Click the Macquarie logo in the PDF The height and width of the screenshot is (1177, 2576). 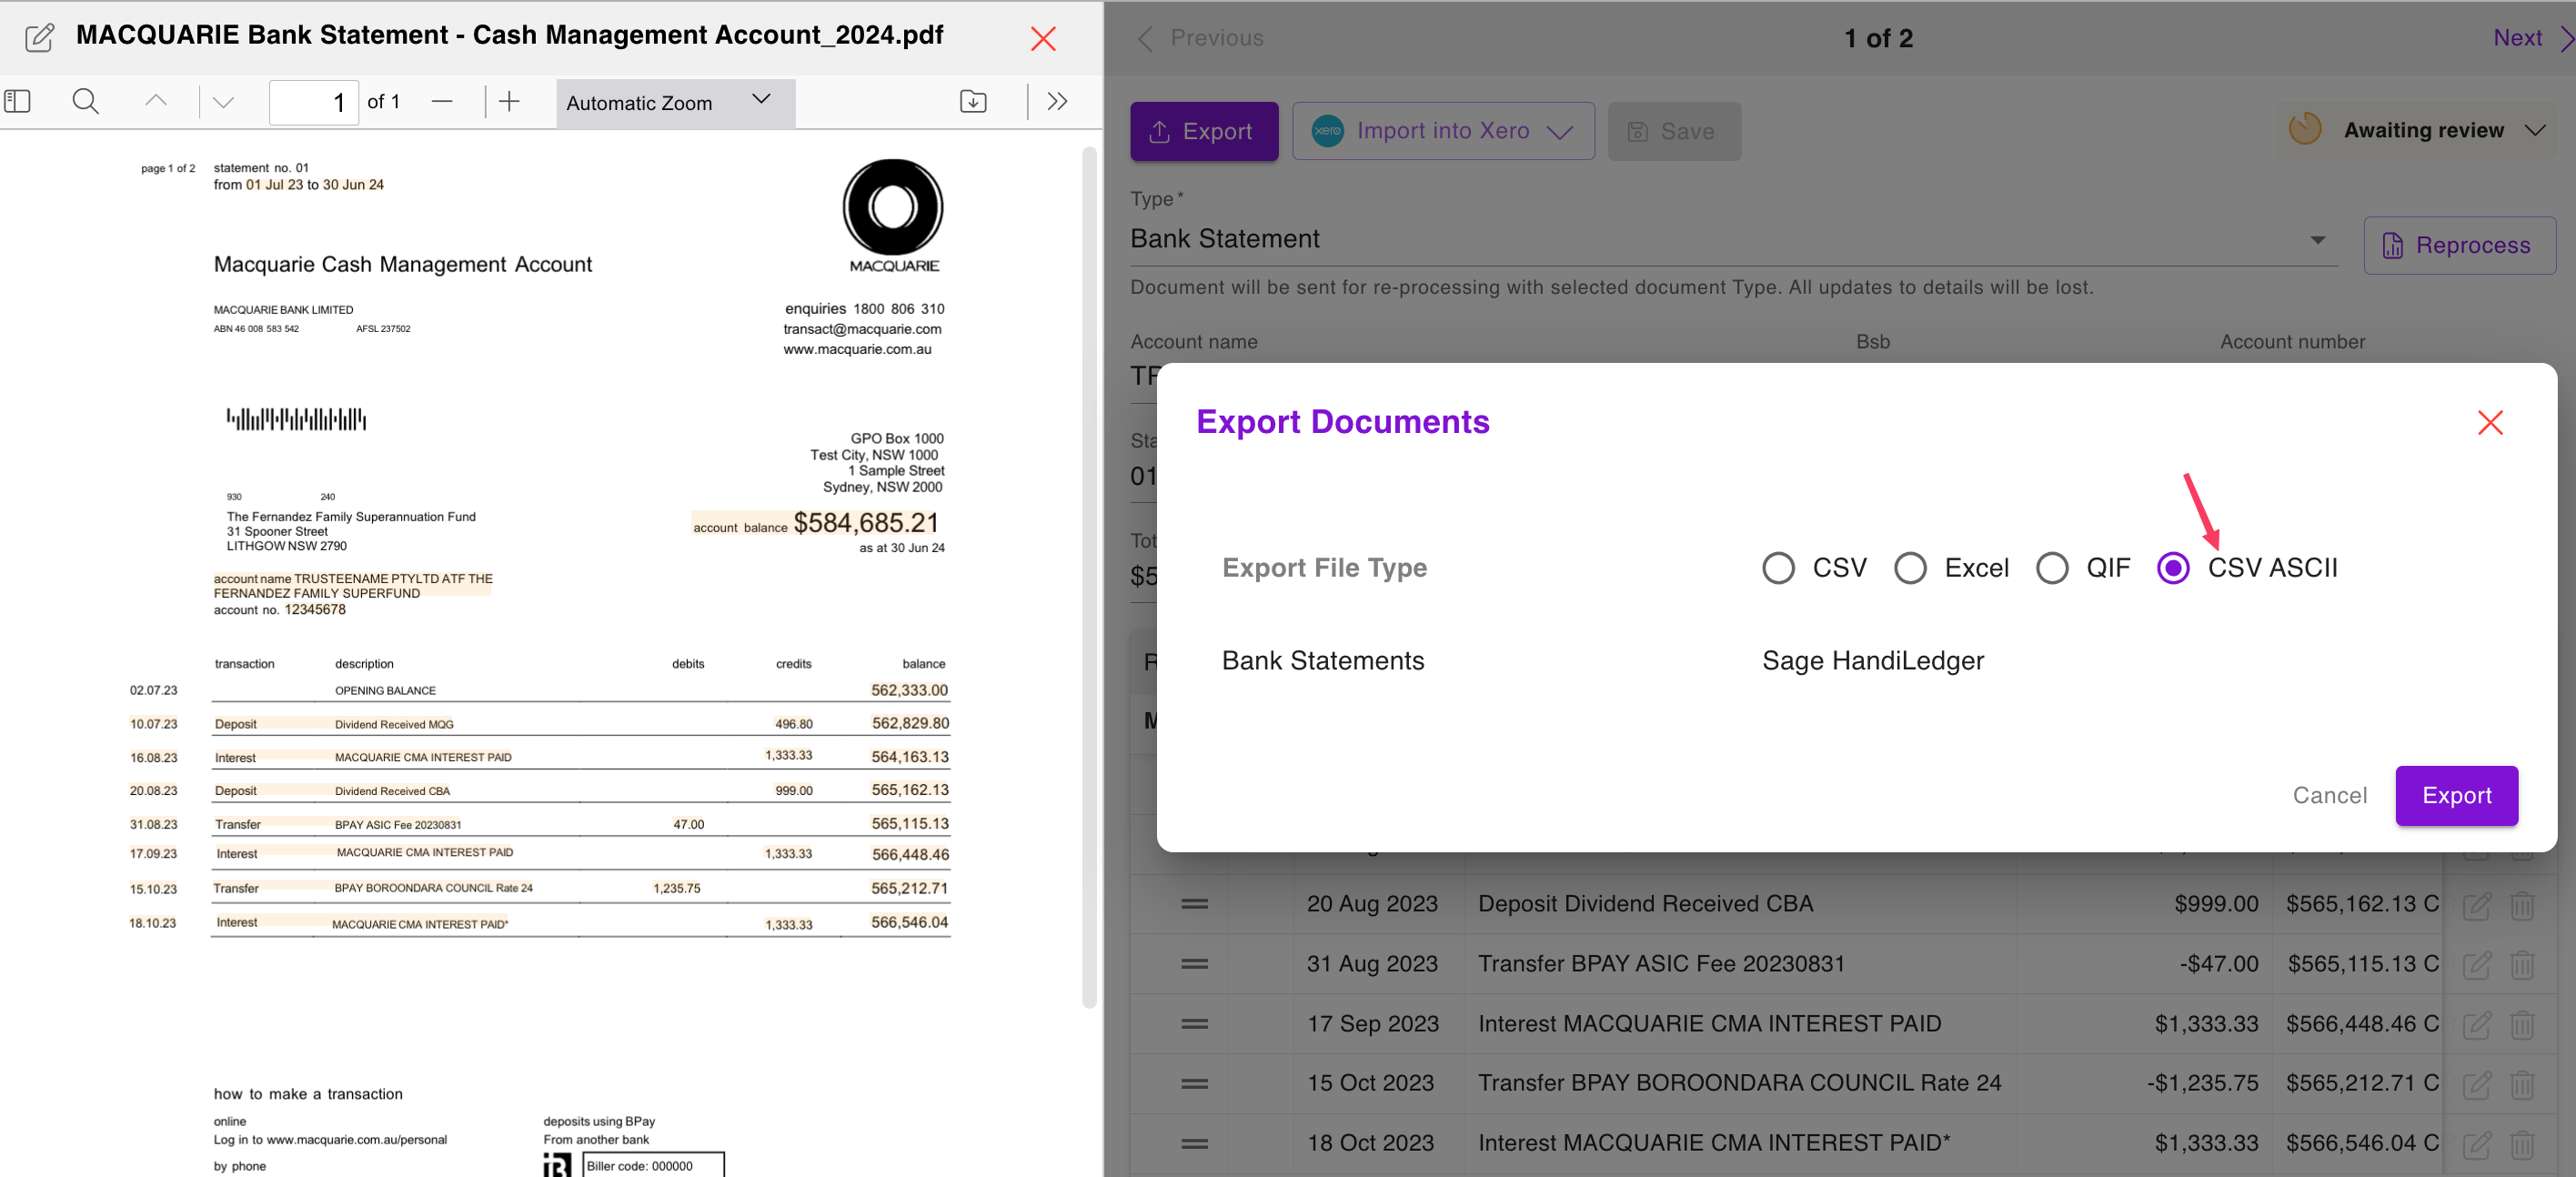tap(893, 216)
